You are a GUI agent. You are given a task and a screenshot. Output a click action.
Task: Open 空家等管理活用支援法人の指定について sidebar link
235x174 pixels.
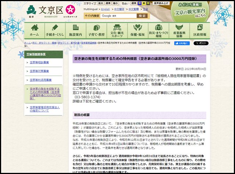45,109
